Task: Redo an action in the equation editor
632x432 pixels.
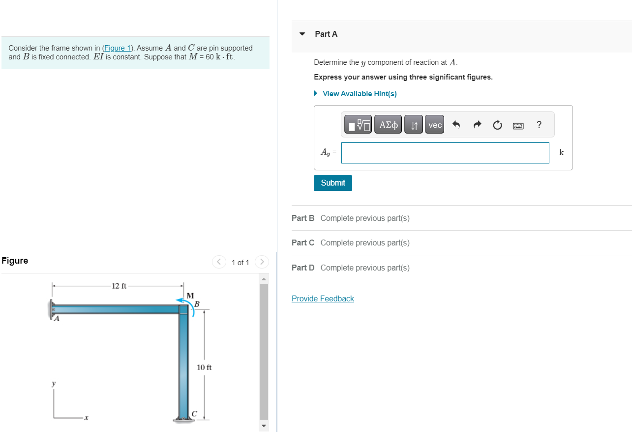Action: tap(477, 125)
